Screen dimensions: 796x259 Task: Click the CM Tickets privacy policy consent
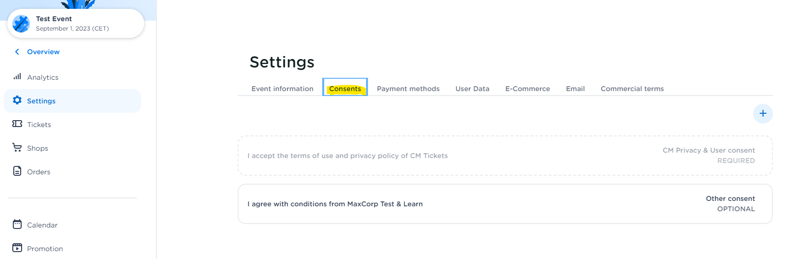pos(505,156)
